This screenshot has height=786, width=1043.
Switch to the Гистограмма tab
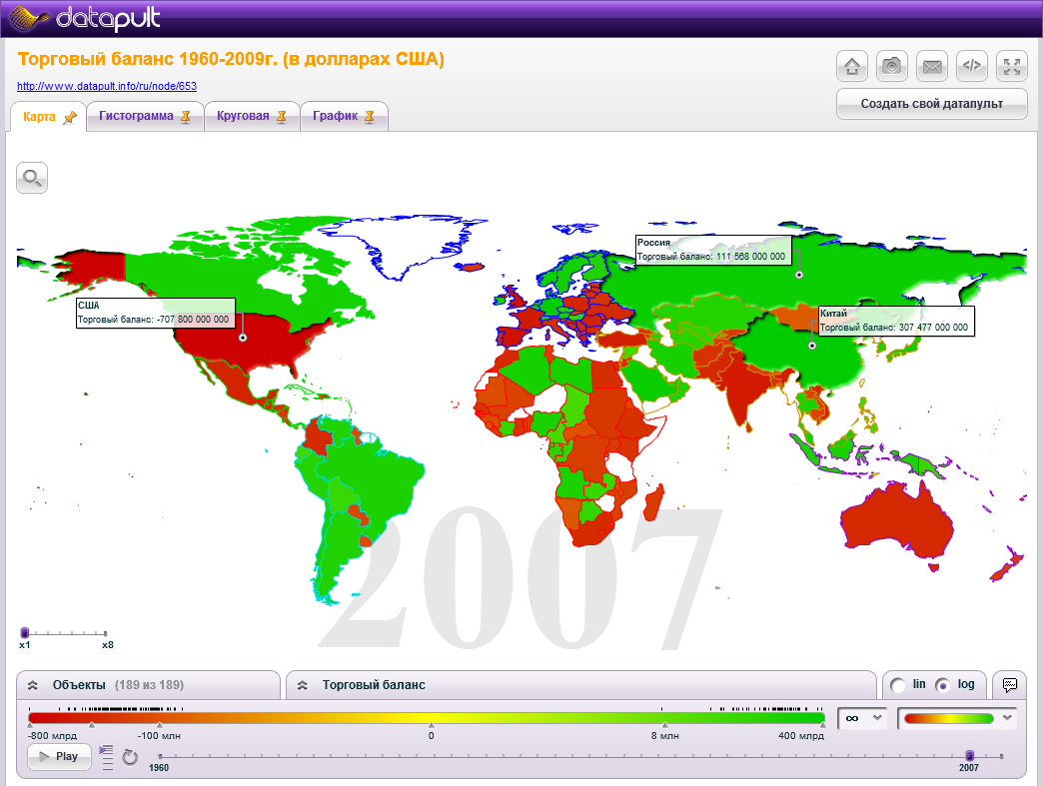tap(145, 116)
